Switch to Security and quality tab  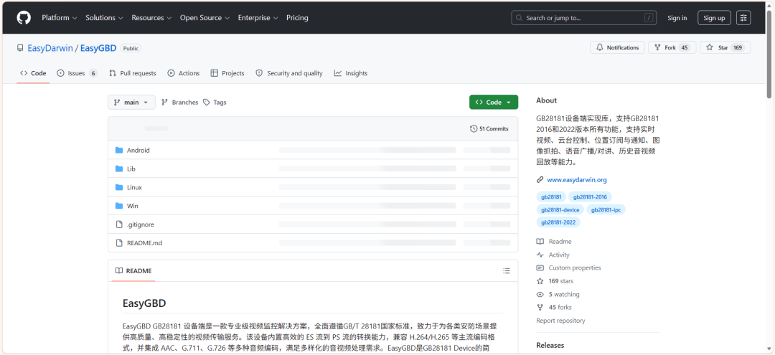(289, 73)
